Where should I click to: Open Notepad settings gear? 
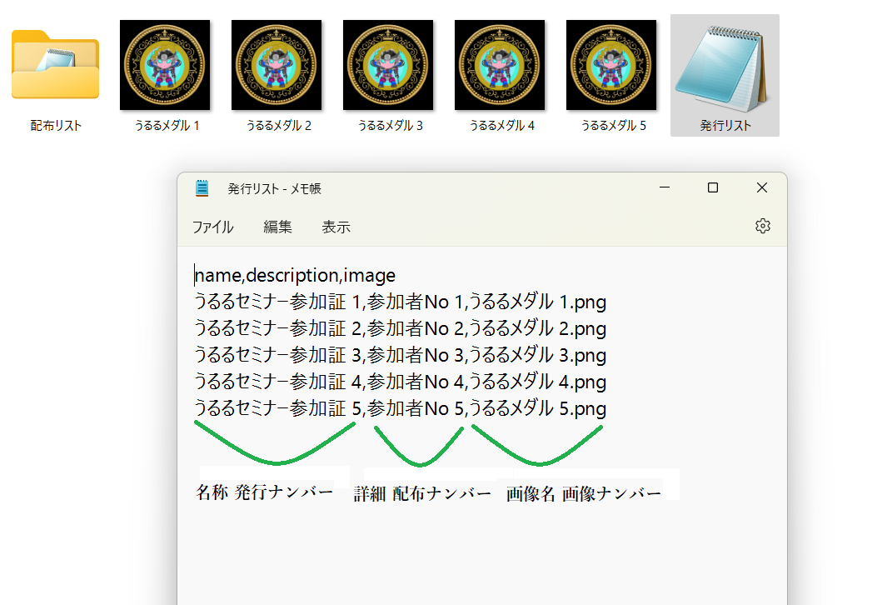pos(763,226)
